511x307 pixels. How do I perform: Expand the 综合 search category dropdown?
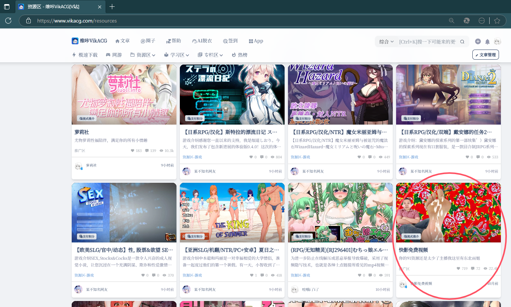click(x=386, y=42)
